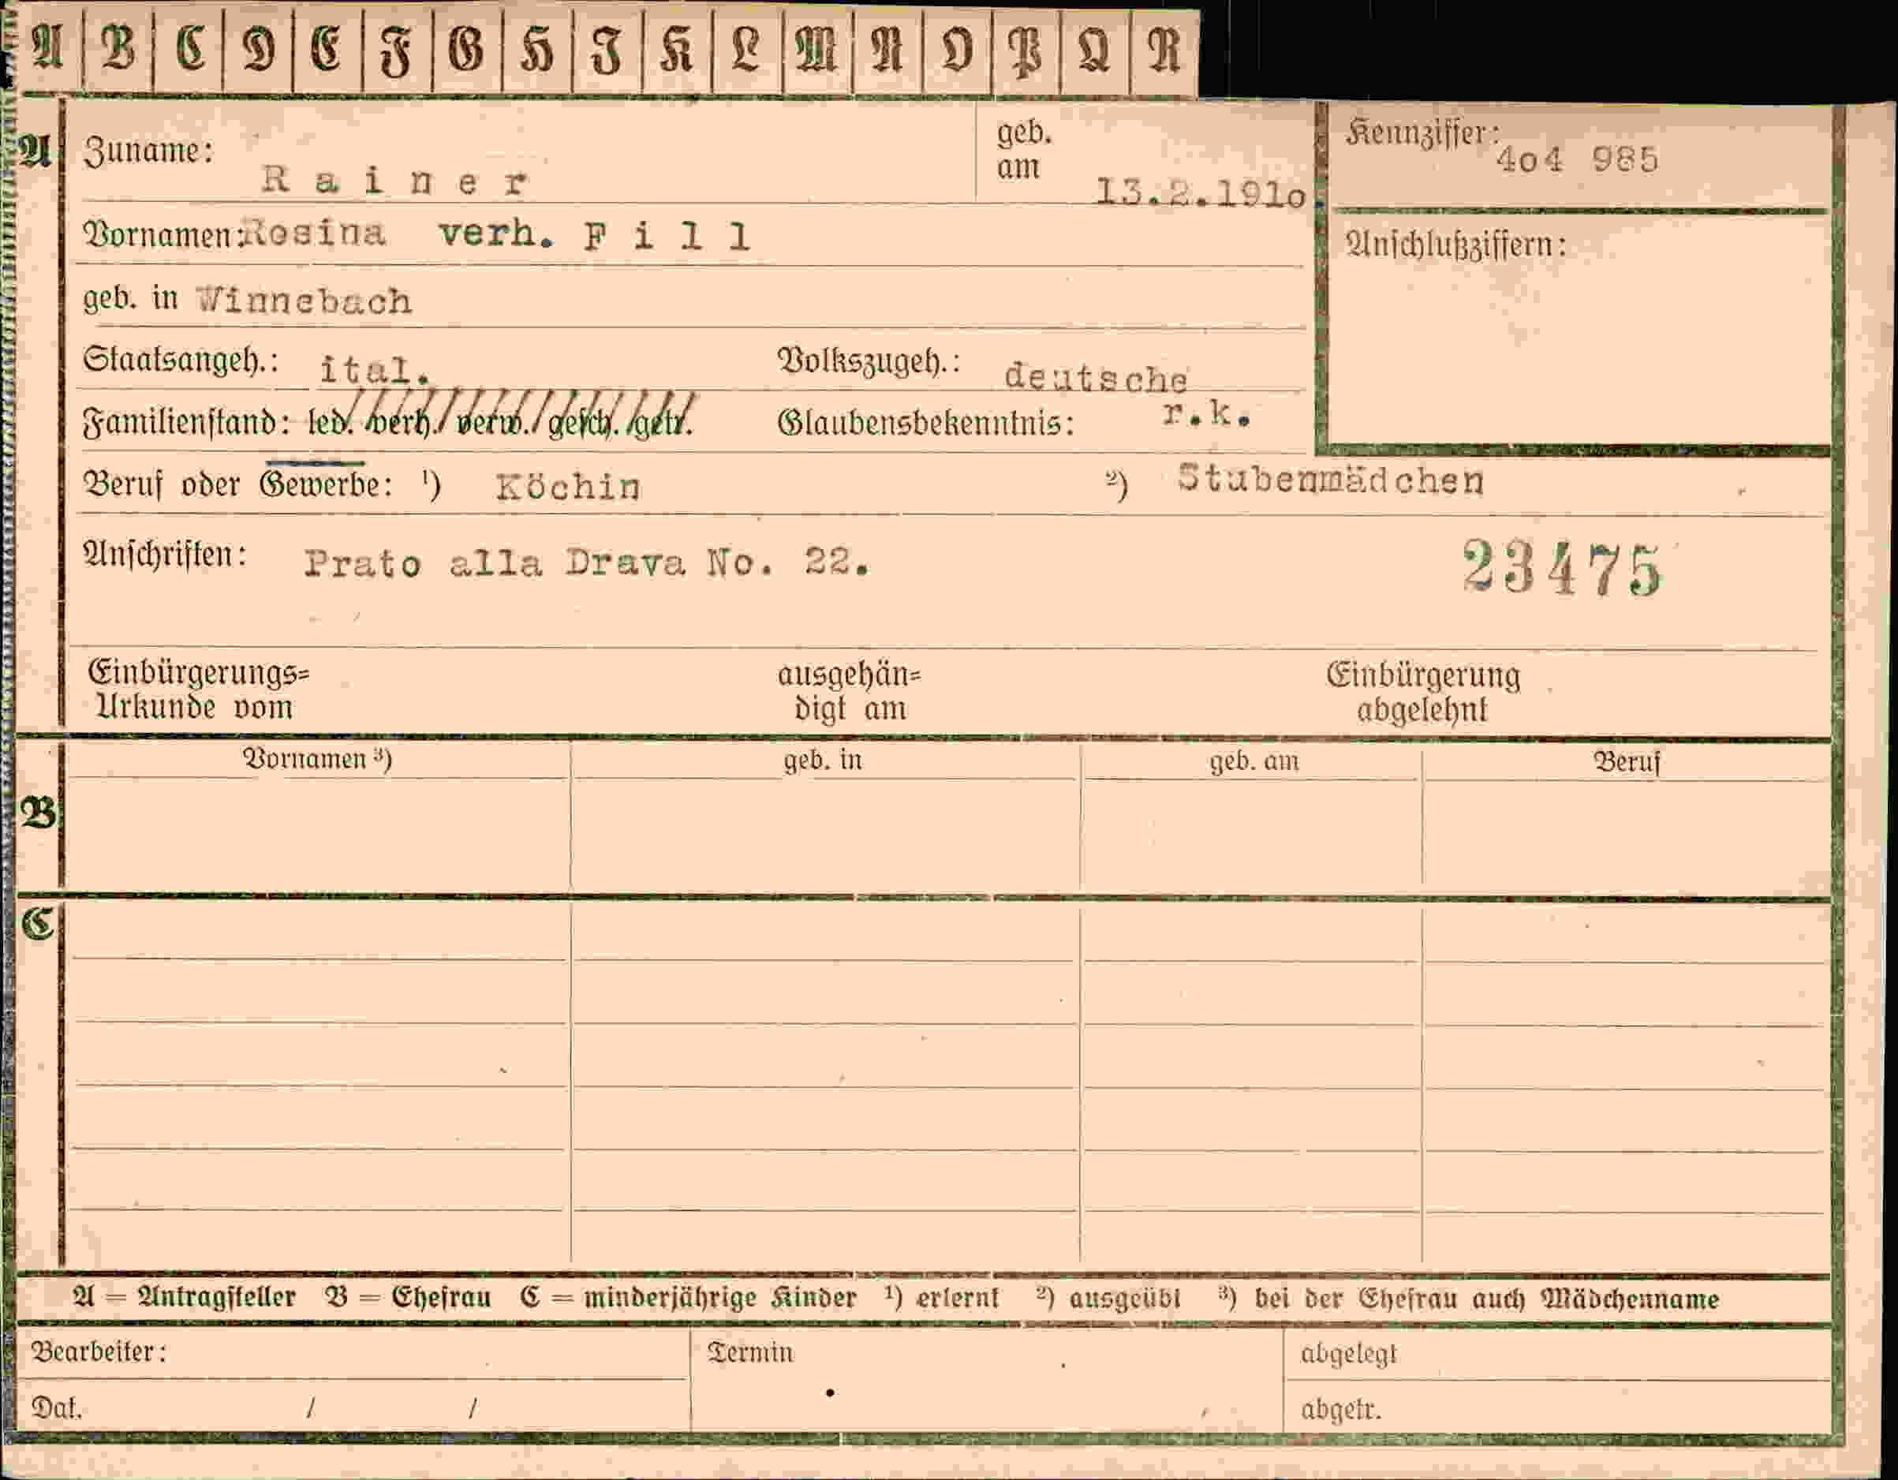This screenshot has width=1898, height=1480.
Task: Click the "Einbürgerungs-Urkunde vom" label
Action: (199, 690)
